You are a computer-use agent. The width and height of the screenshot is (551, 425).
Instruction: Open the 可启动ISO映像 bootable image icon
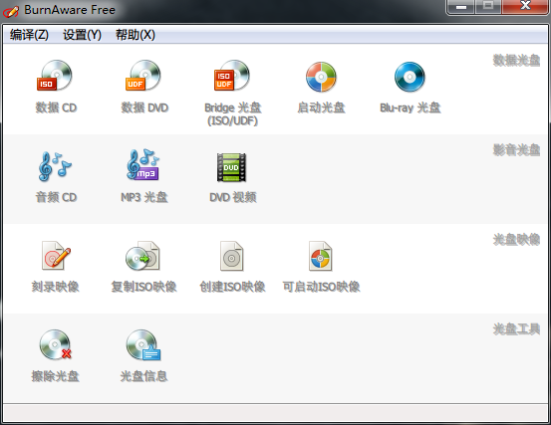(x=320, y=256)
